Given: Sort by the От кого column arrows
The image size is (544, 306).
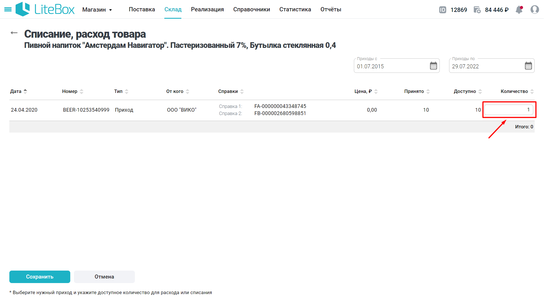Looking at the screenshot, I should point(187,91).
